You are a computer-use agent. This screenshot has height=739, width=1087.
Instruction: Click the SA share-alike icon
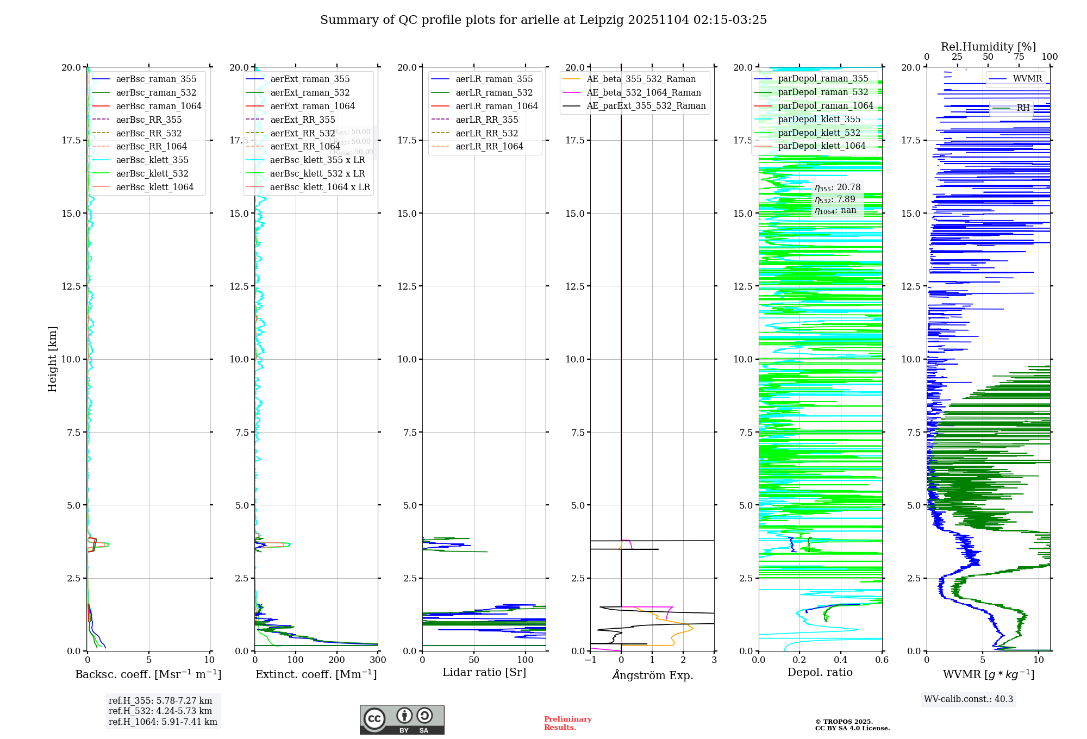pos(424,716)
